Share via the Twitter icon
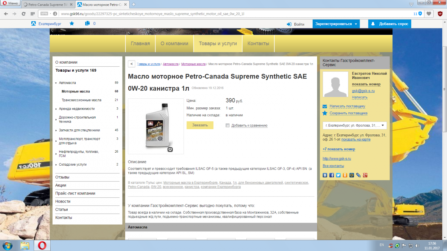 pos(338,175)
